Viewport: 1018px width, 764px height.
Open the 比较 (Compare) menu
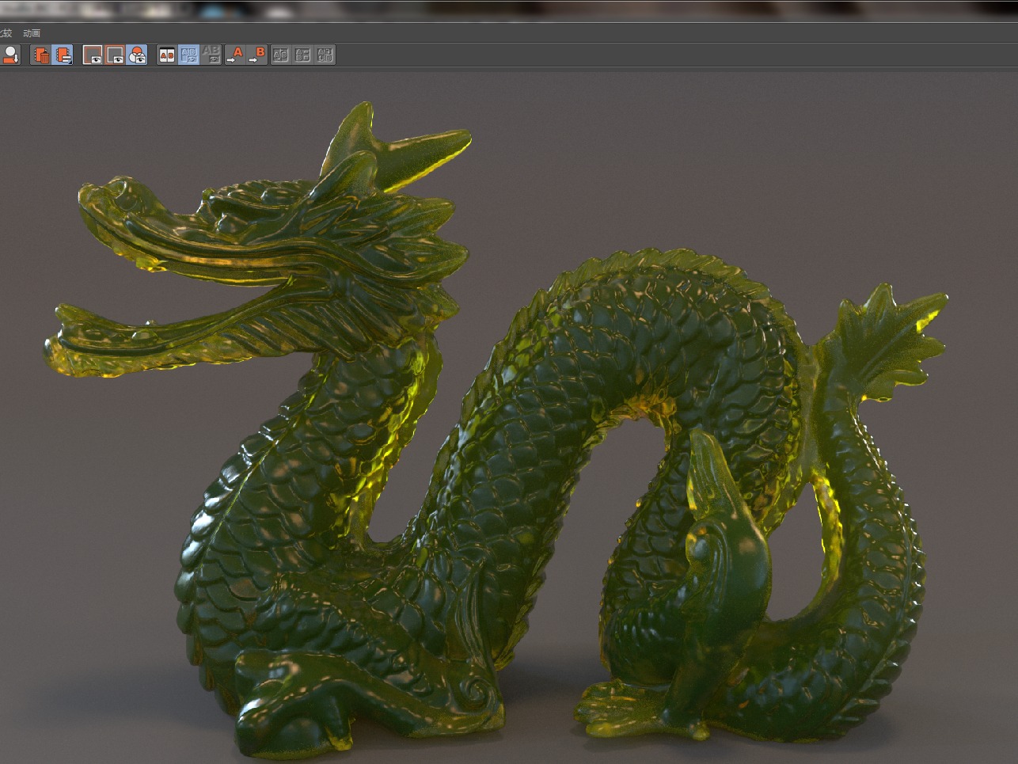[x=6, y=32]
